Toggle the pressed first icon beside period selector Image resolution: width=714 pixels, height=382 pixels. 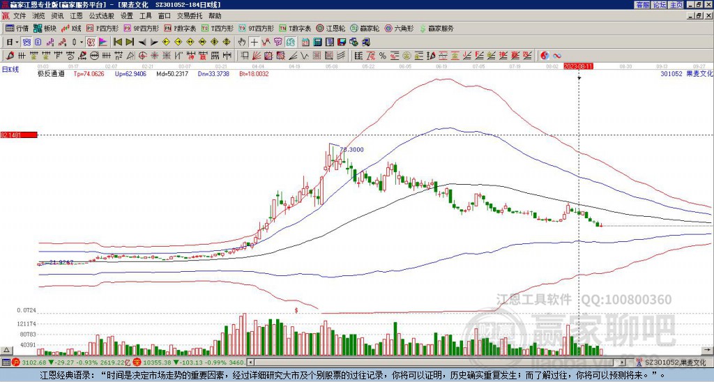[x=26, y=42]
